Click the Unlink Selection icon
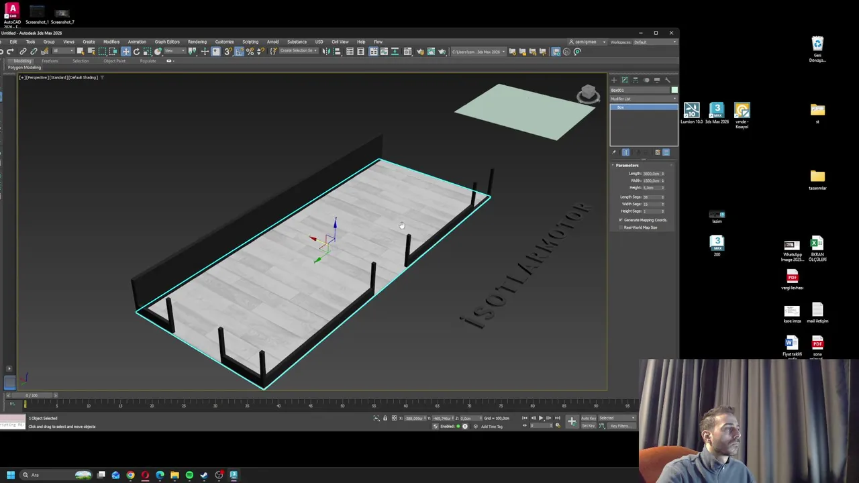Viewport: 859px width, 483px height. tap(34, 52)
